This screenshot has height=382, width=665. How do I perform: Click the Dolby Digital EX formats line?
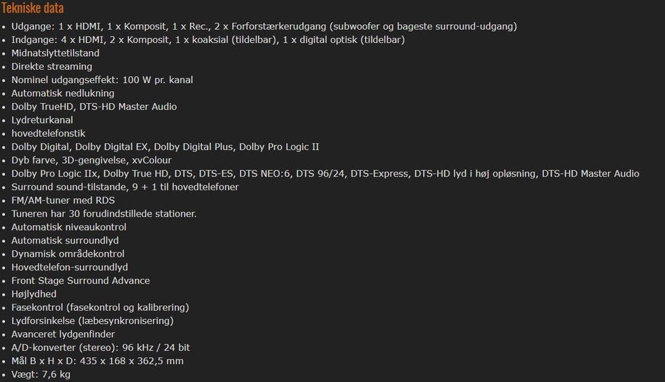point(166,147)
